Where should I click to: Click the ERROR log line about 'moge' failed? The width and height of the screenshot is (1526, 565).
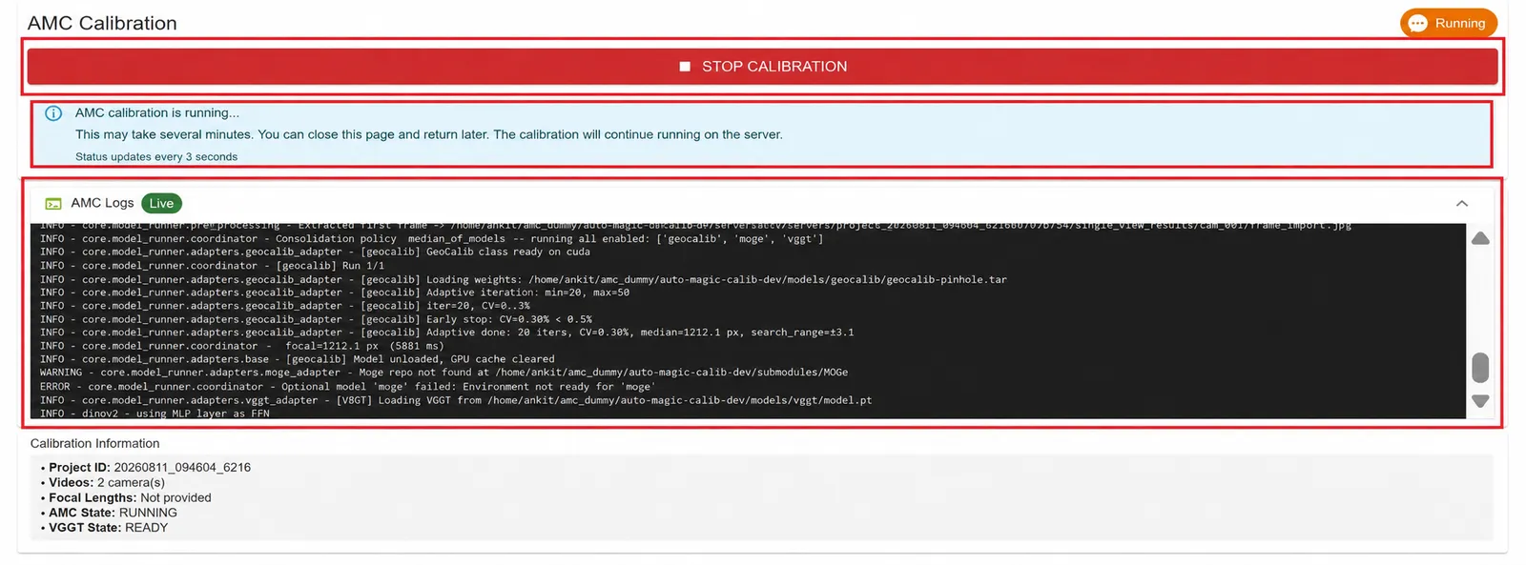pyautogui.click(x=347, y=387)
